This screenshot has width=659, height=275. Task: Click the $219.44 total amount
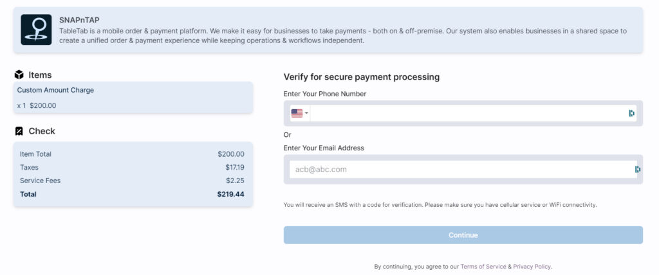tap(230, 194)
